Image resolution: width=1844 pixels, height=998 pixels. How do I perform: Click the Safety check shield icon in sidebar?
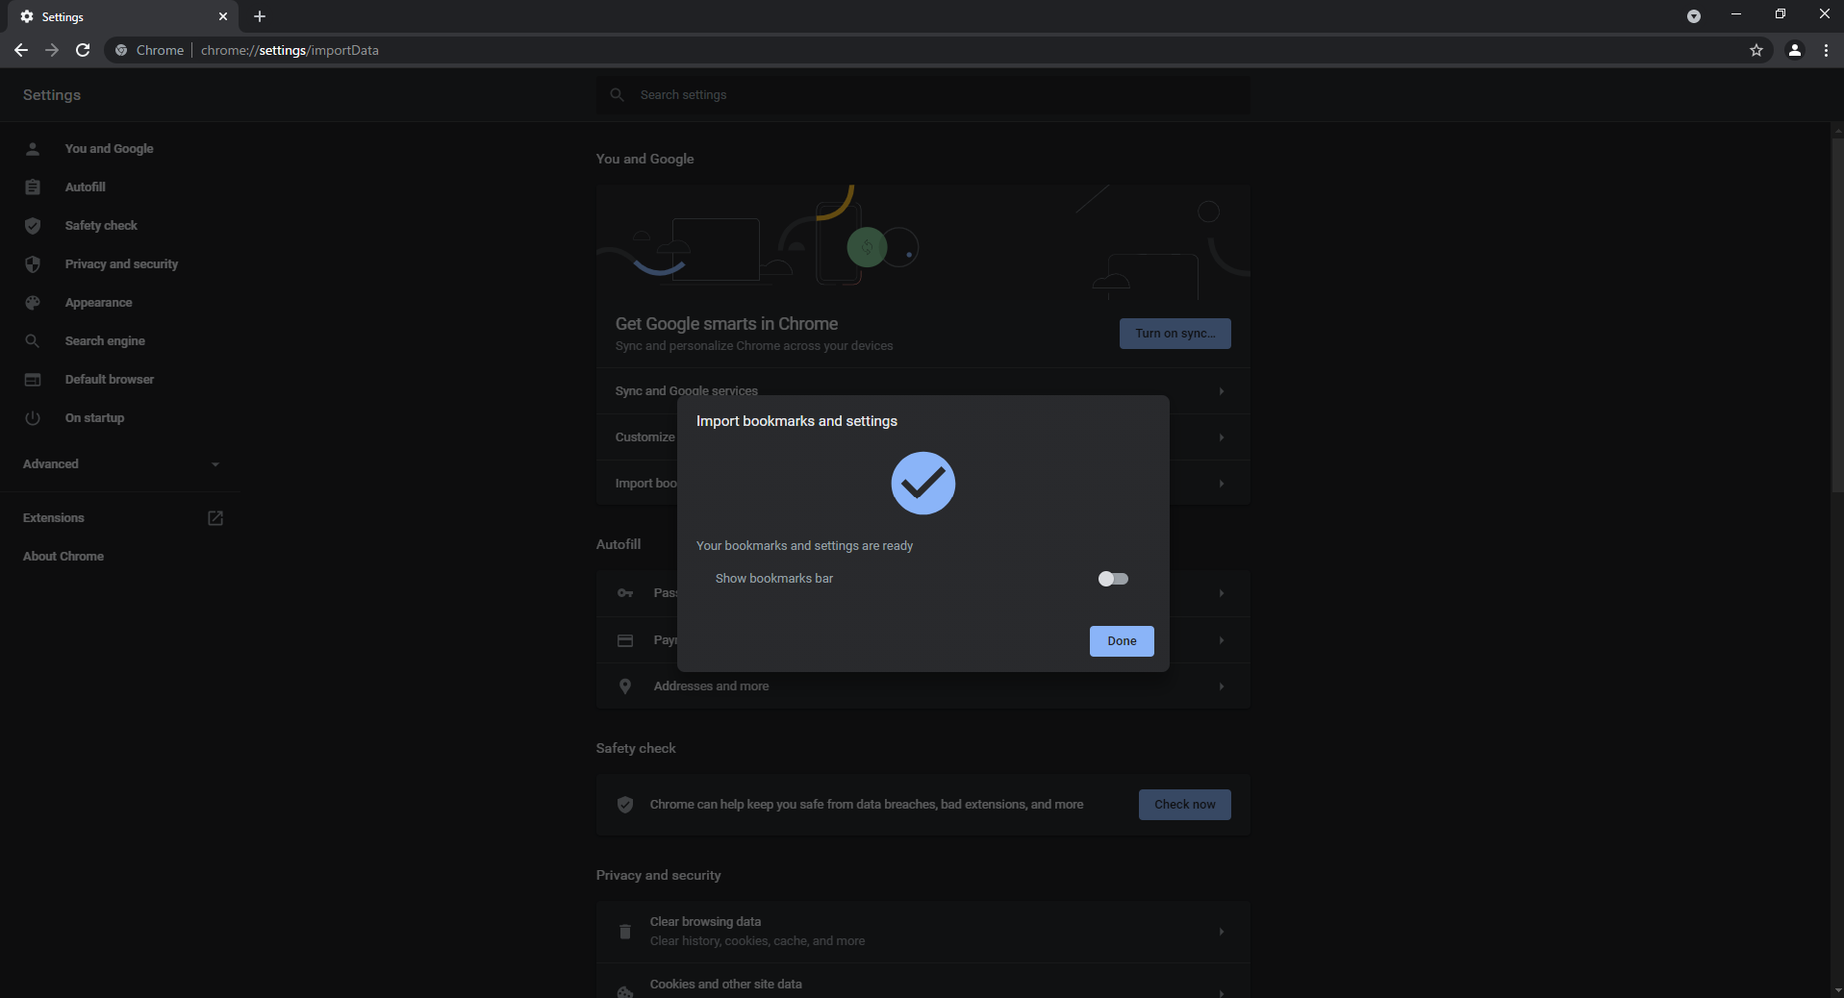(33, 226)
